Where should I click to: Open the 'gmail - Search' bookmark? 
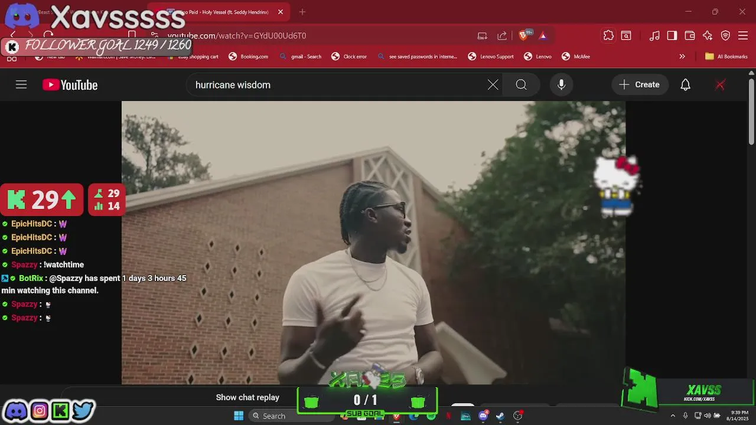(x=301, y=57)
